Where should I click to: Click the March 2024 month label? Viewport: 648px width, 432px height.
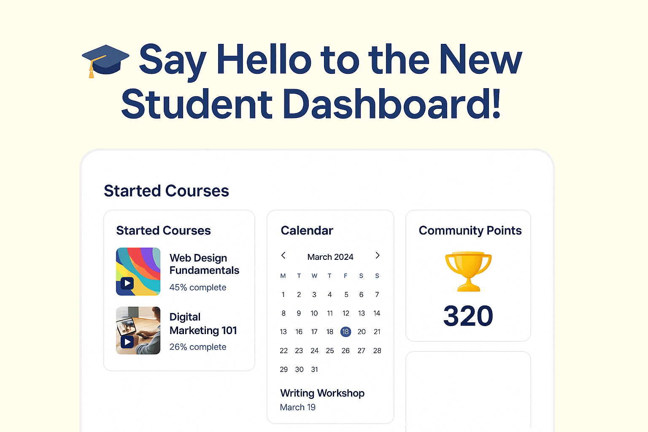click(x=330, y=257)
